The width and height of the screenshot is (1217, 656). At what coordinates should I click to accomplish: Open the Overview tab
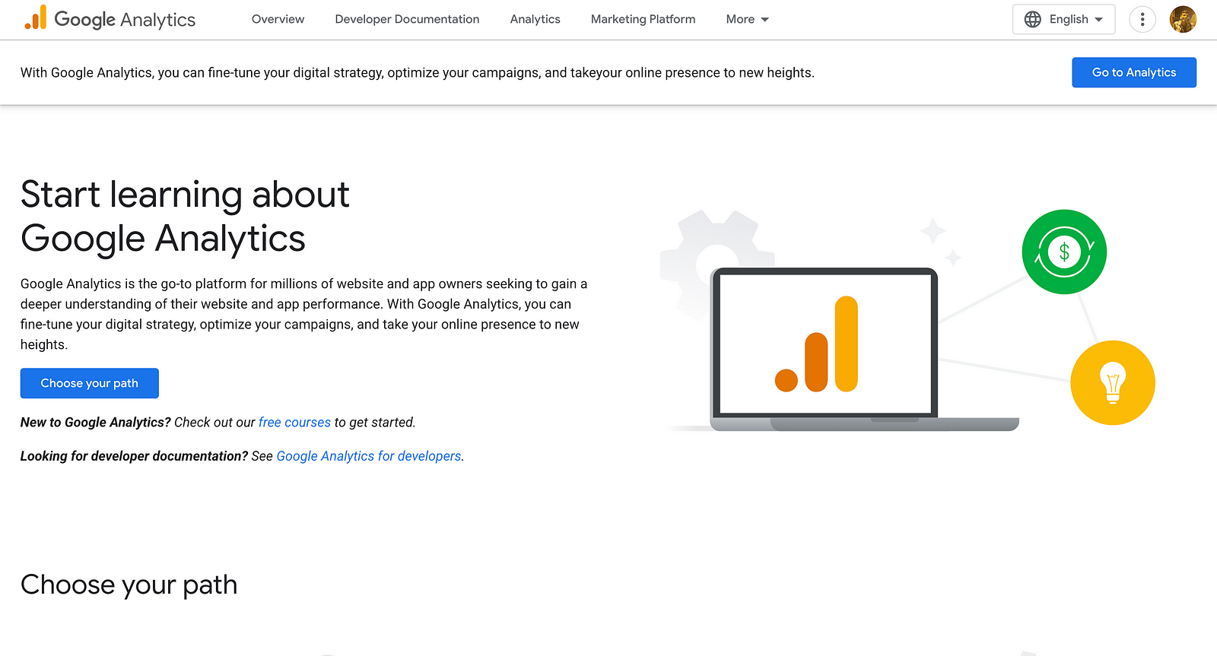point(278,19)
